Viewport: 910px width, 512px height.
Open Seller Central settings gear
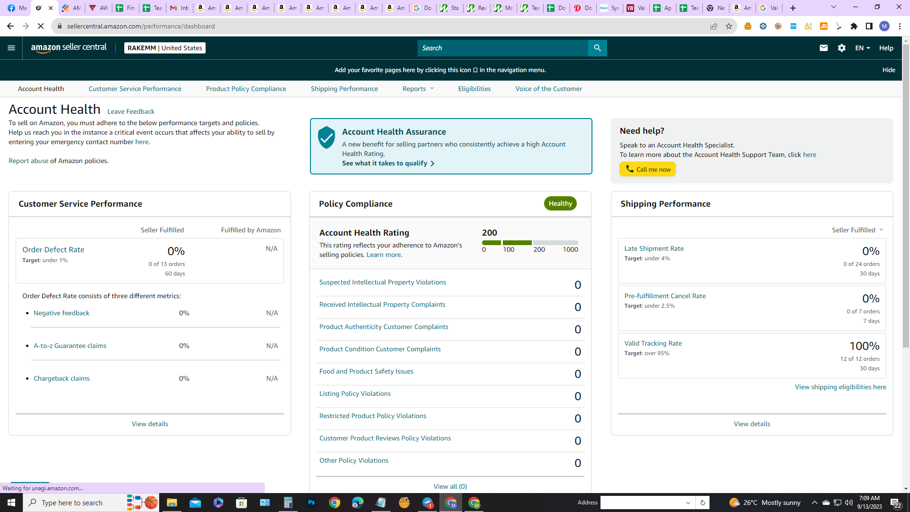tap(842, 48)
